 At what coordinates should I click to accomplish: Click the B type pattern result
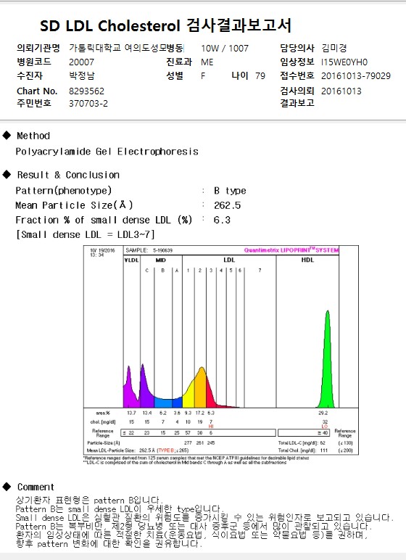tap(230, 191)
